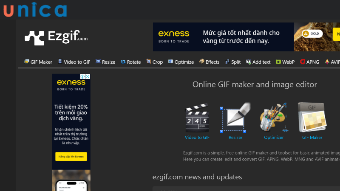
Task: Click the Exness banner ad headline text
Action: coord(241,37)
